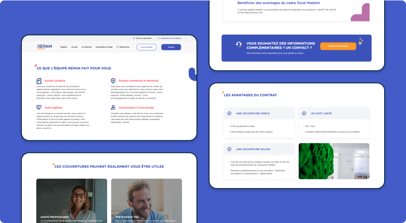Open the Je suis menu item
This screenshot has width=406, height=223.
click(x=74, y=47)
